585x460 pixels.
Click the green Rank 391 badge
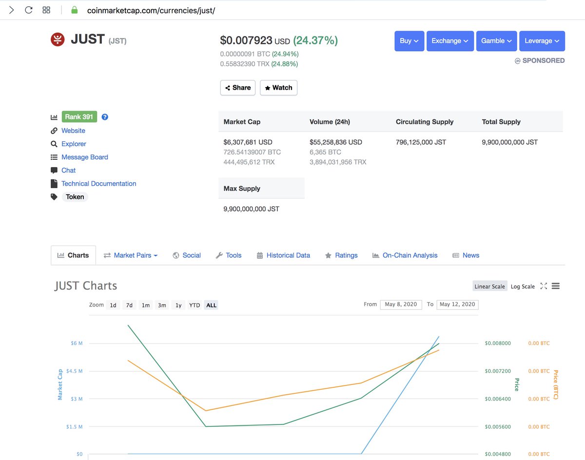tap(79, 117)
